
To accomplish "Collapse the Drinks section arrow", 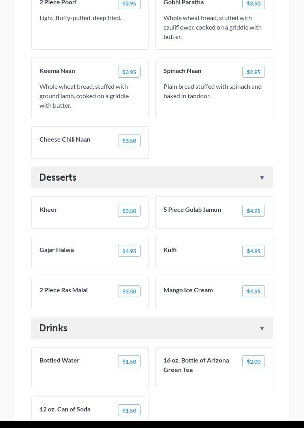I will 262,329.
